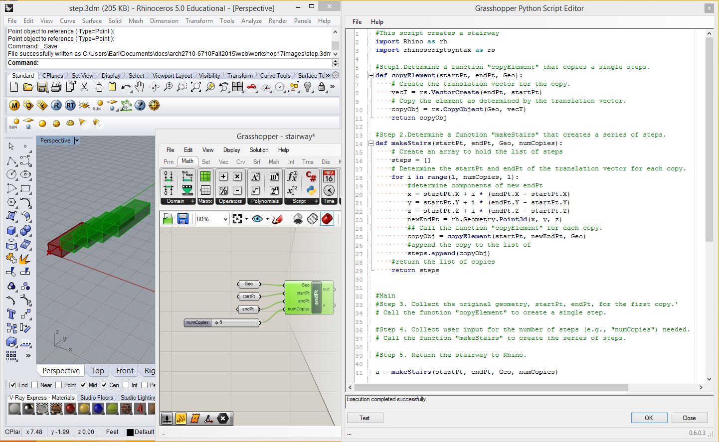The height and width of the screenshot is (442, 719).
Task: Click the numCopies slider handle
Action: click(217, 322)
